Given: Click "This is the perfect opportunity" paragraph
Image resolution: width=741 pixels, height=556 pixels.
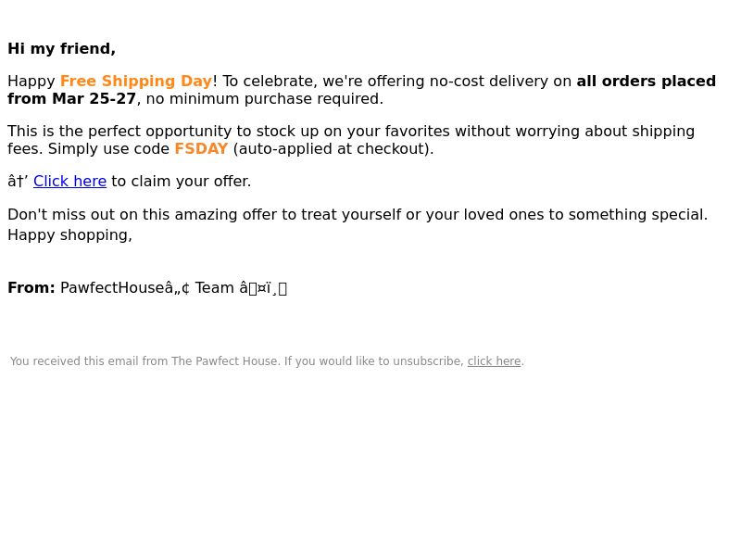Looking at the screenshot, I should point(351,140).
